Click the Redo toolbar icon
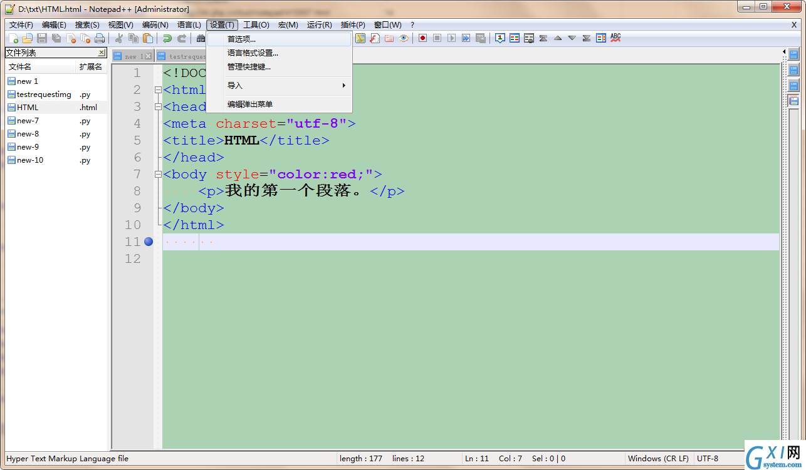806x470 pixels. [x=182, y=38]
